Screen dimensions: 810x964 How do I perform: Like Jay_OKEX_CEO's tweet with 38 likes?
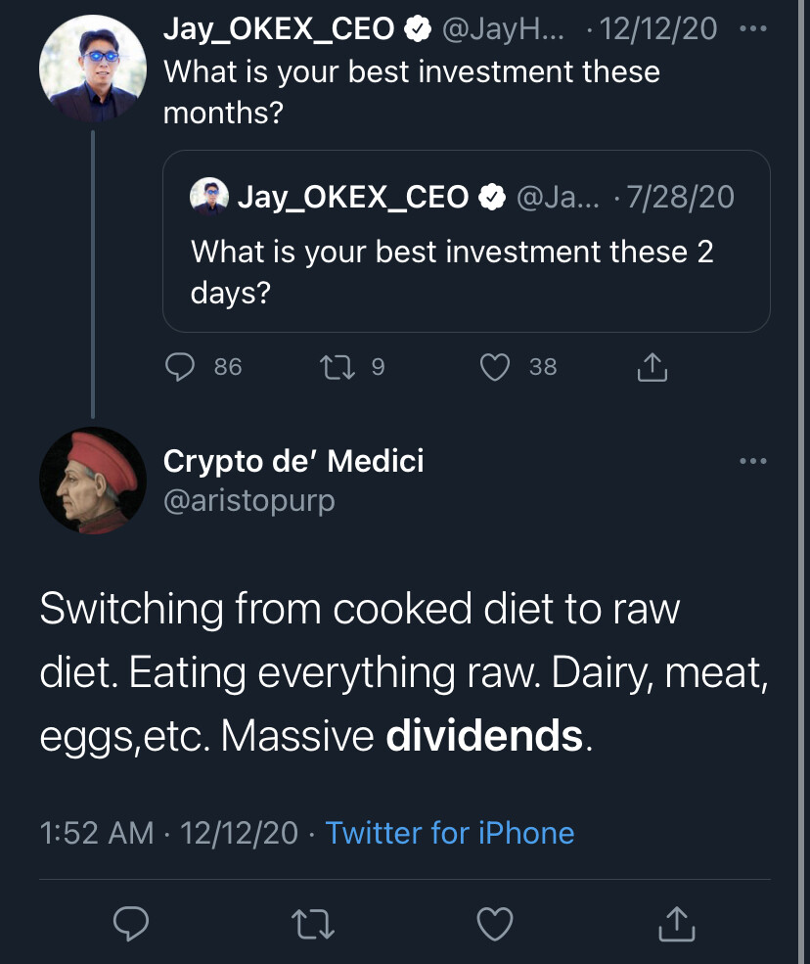497,366
